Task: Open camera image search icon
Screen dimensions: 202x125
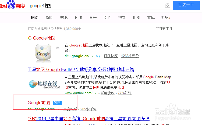Action: coord(168,5)
